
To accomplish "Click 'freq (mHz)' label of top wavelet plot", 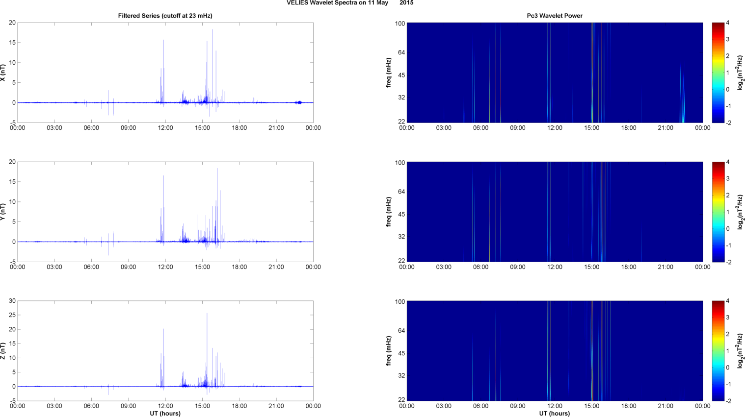I will point(389,73).
